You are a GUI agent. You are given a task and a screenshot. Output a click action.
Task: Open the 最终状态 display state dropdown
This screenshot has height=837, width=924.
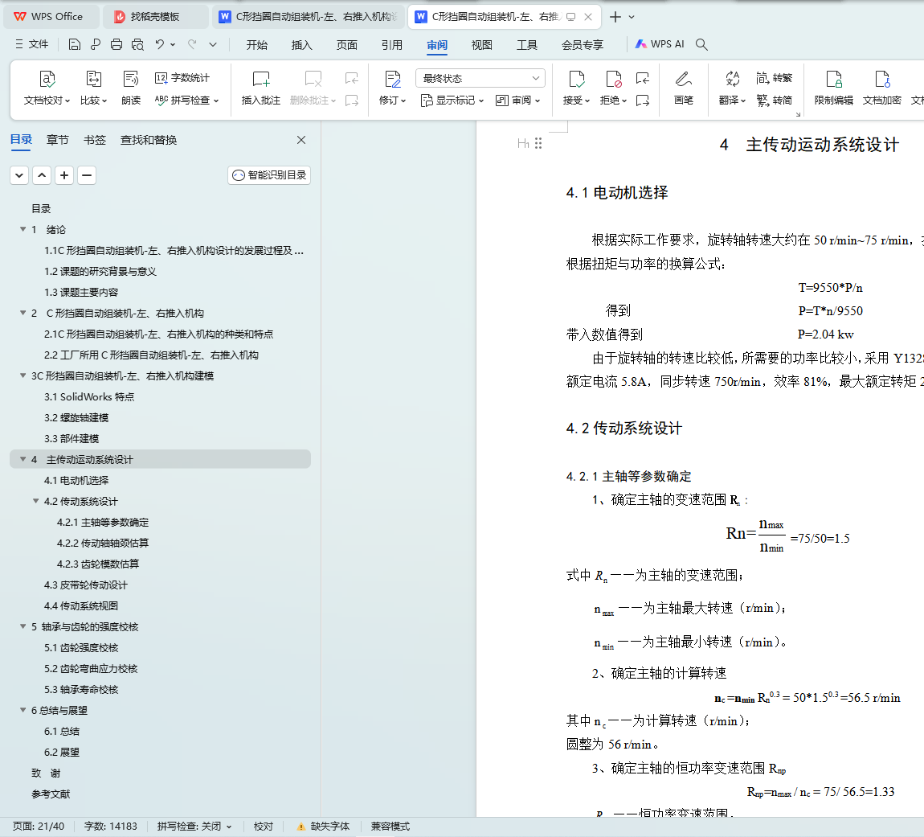(480, 78)
